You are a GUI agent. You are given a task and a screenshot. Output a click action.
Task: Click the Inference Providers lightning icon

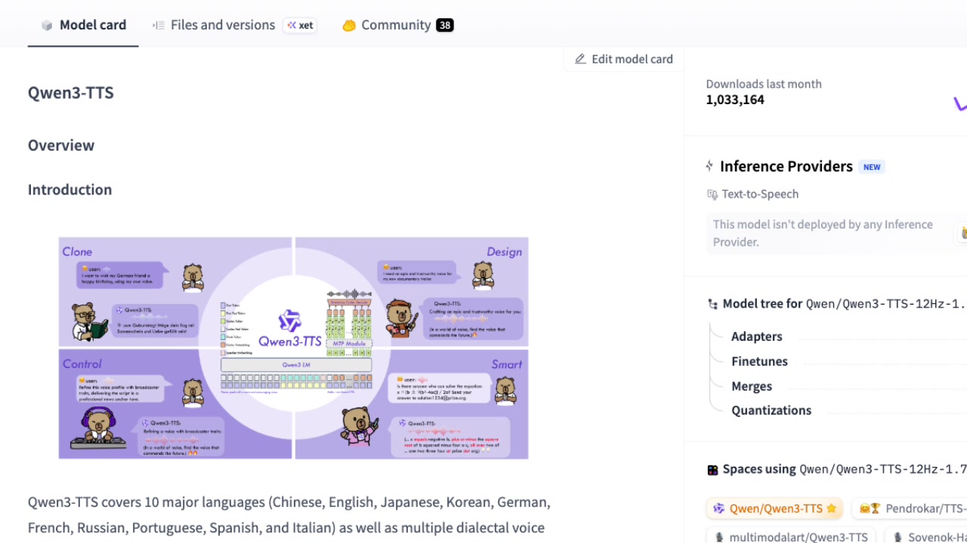tap(709, 167)
